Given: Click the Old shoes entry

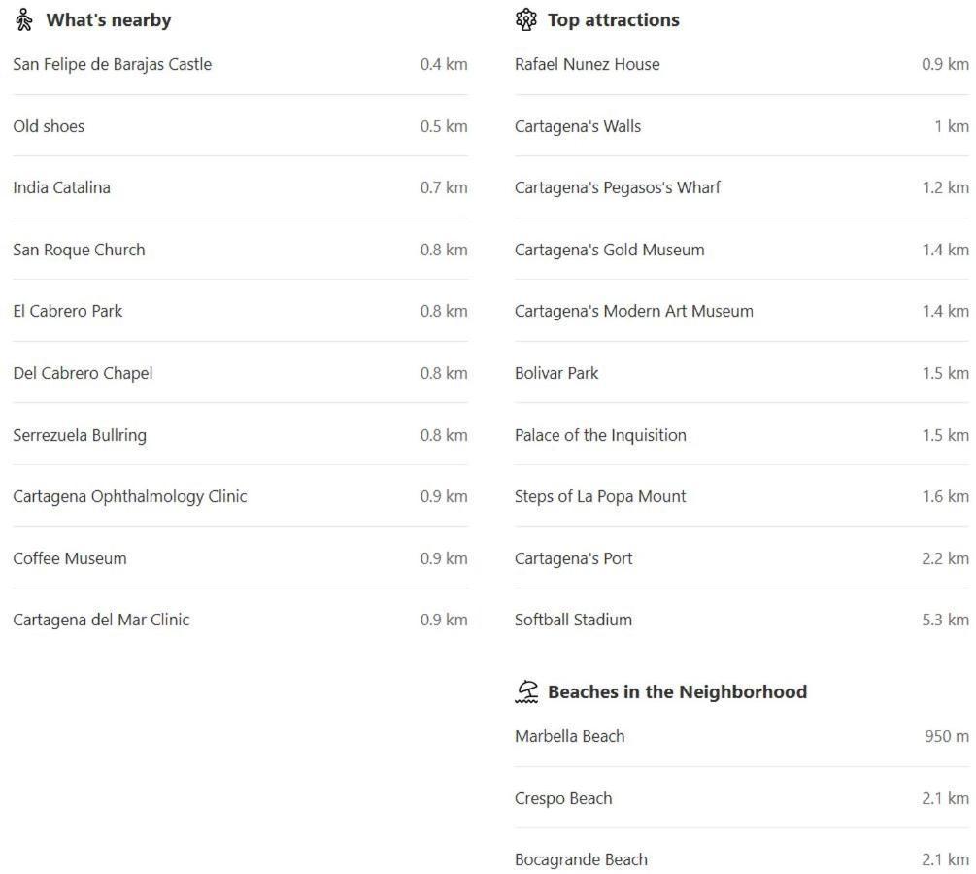Looking at the screenshot, I should coord(49,126).
